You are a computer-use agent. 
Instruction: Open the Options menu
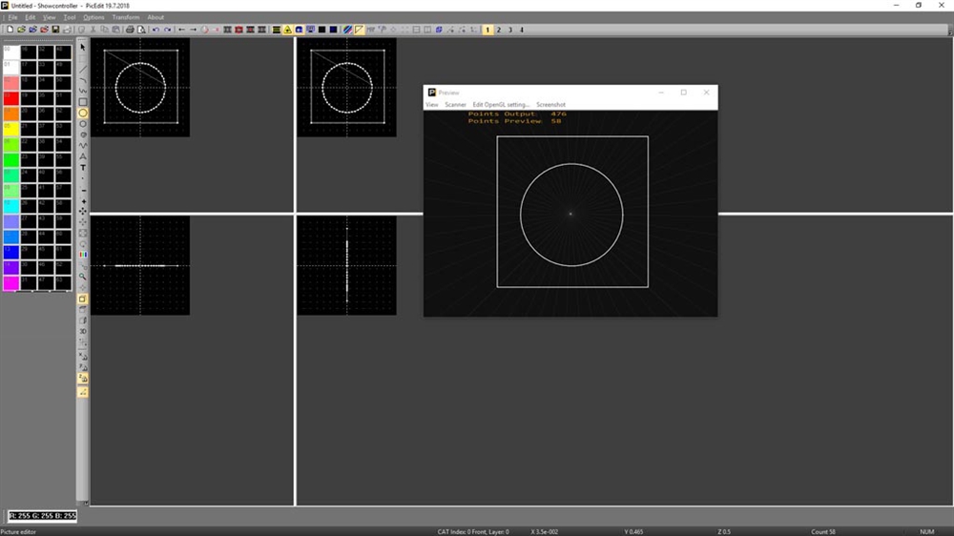pyautogui.click(x=93, y=17)
